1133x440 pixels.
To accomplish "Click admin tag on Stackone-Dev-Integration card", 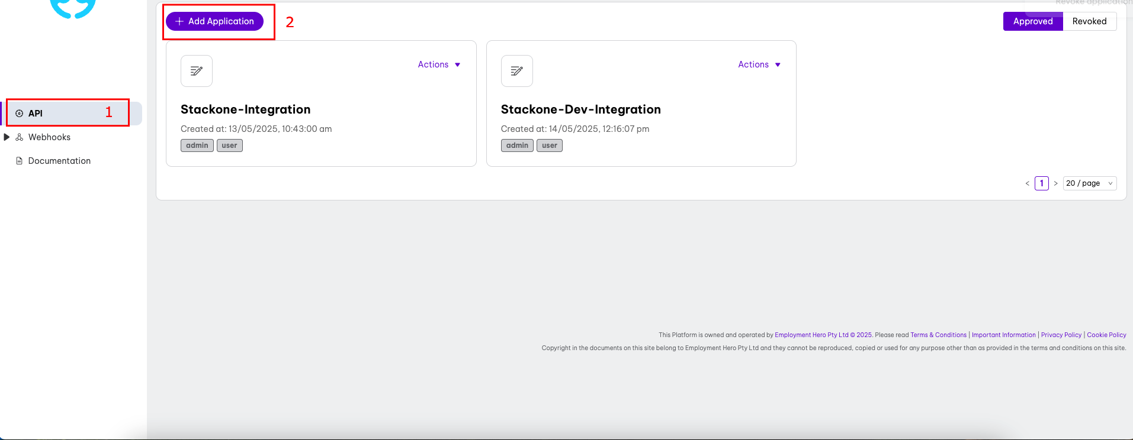I will click(x=517, y=145).
